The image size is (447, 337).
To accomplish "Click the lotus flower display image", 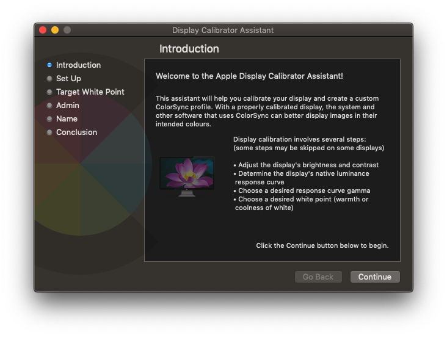I will pos(187,176).
